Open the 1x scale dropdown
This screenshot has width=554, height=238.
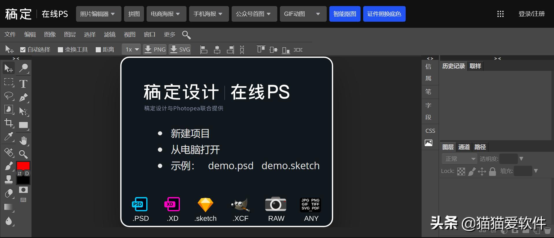coord(131,49)
